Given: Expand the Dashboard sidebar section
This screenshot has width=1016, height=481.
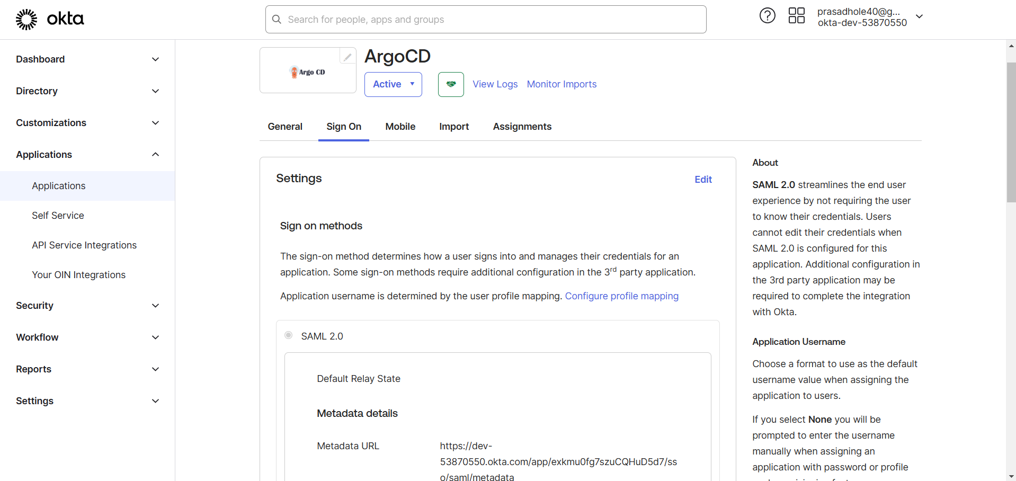Looking at the screenshot, I should (x=155, y=59).
